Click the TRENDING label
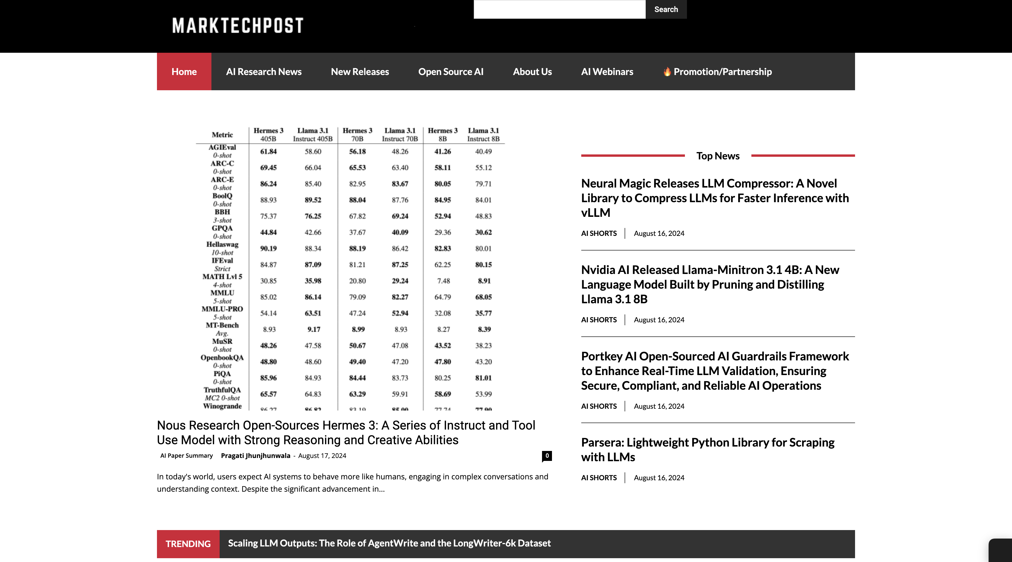1012x562 pixels. point(188,544)
